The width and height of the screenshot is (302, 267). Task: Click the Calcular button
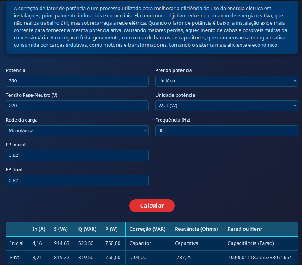pos(152,206)
